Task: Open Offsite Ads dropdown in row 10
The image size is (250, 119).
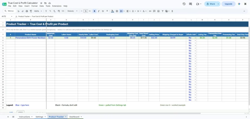Action: 195,51
